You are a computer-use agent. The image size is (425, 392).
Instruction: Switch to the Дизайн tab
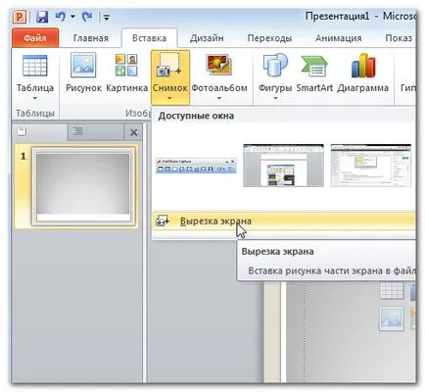click(x=207, y=38)
